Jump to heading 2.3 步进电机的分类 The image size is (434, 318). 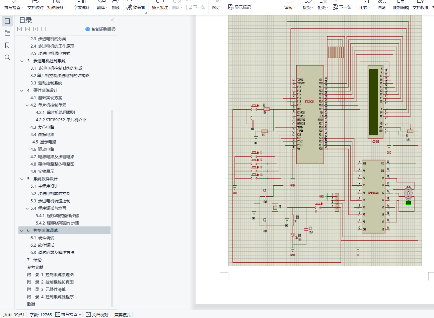[x=49, y=39]
